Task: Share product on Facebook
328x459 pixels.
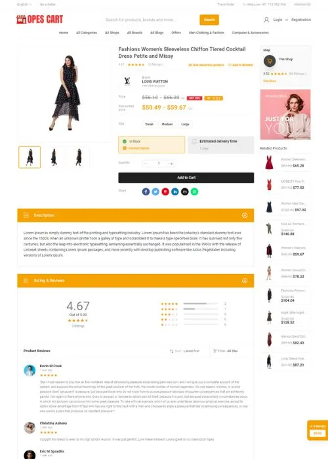Action: pyautogui.click(x=146, y=191)
